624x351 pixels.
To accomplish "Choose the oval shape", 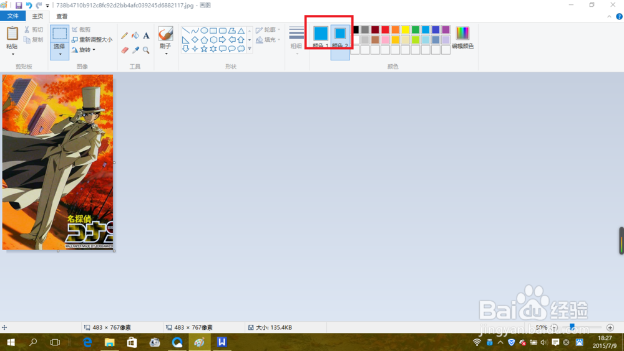I will click(x=204, y=30).
